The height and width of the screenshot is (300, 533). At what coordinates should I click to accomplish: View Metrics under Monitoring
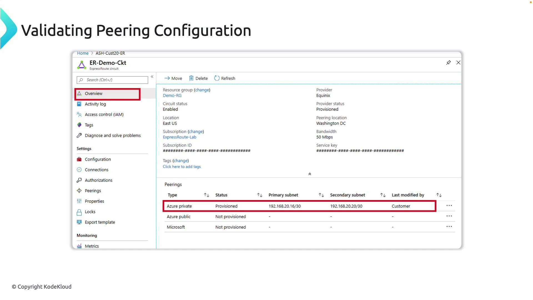(x=92, y=246)
